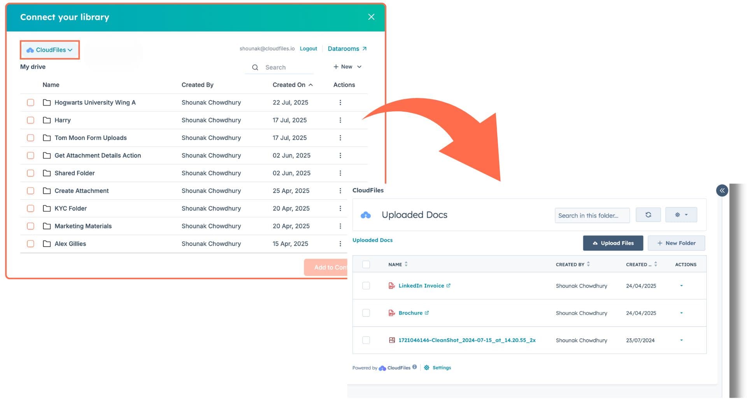The width and height of the screenshot is (747, 420).
Task: Click the Search in this folder field
Action: (x=592, y=215)
